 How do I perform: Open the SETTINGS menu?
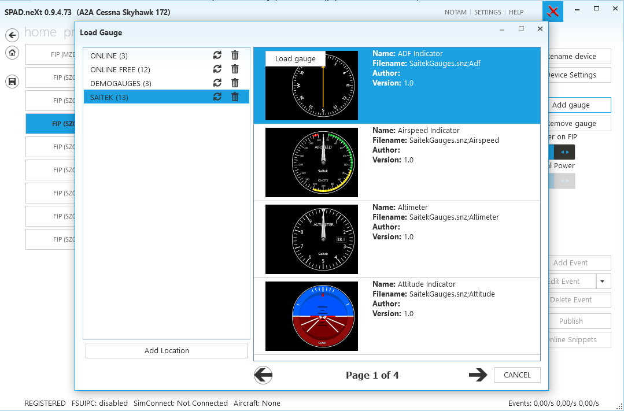click(488, 12)
